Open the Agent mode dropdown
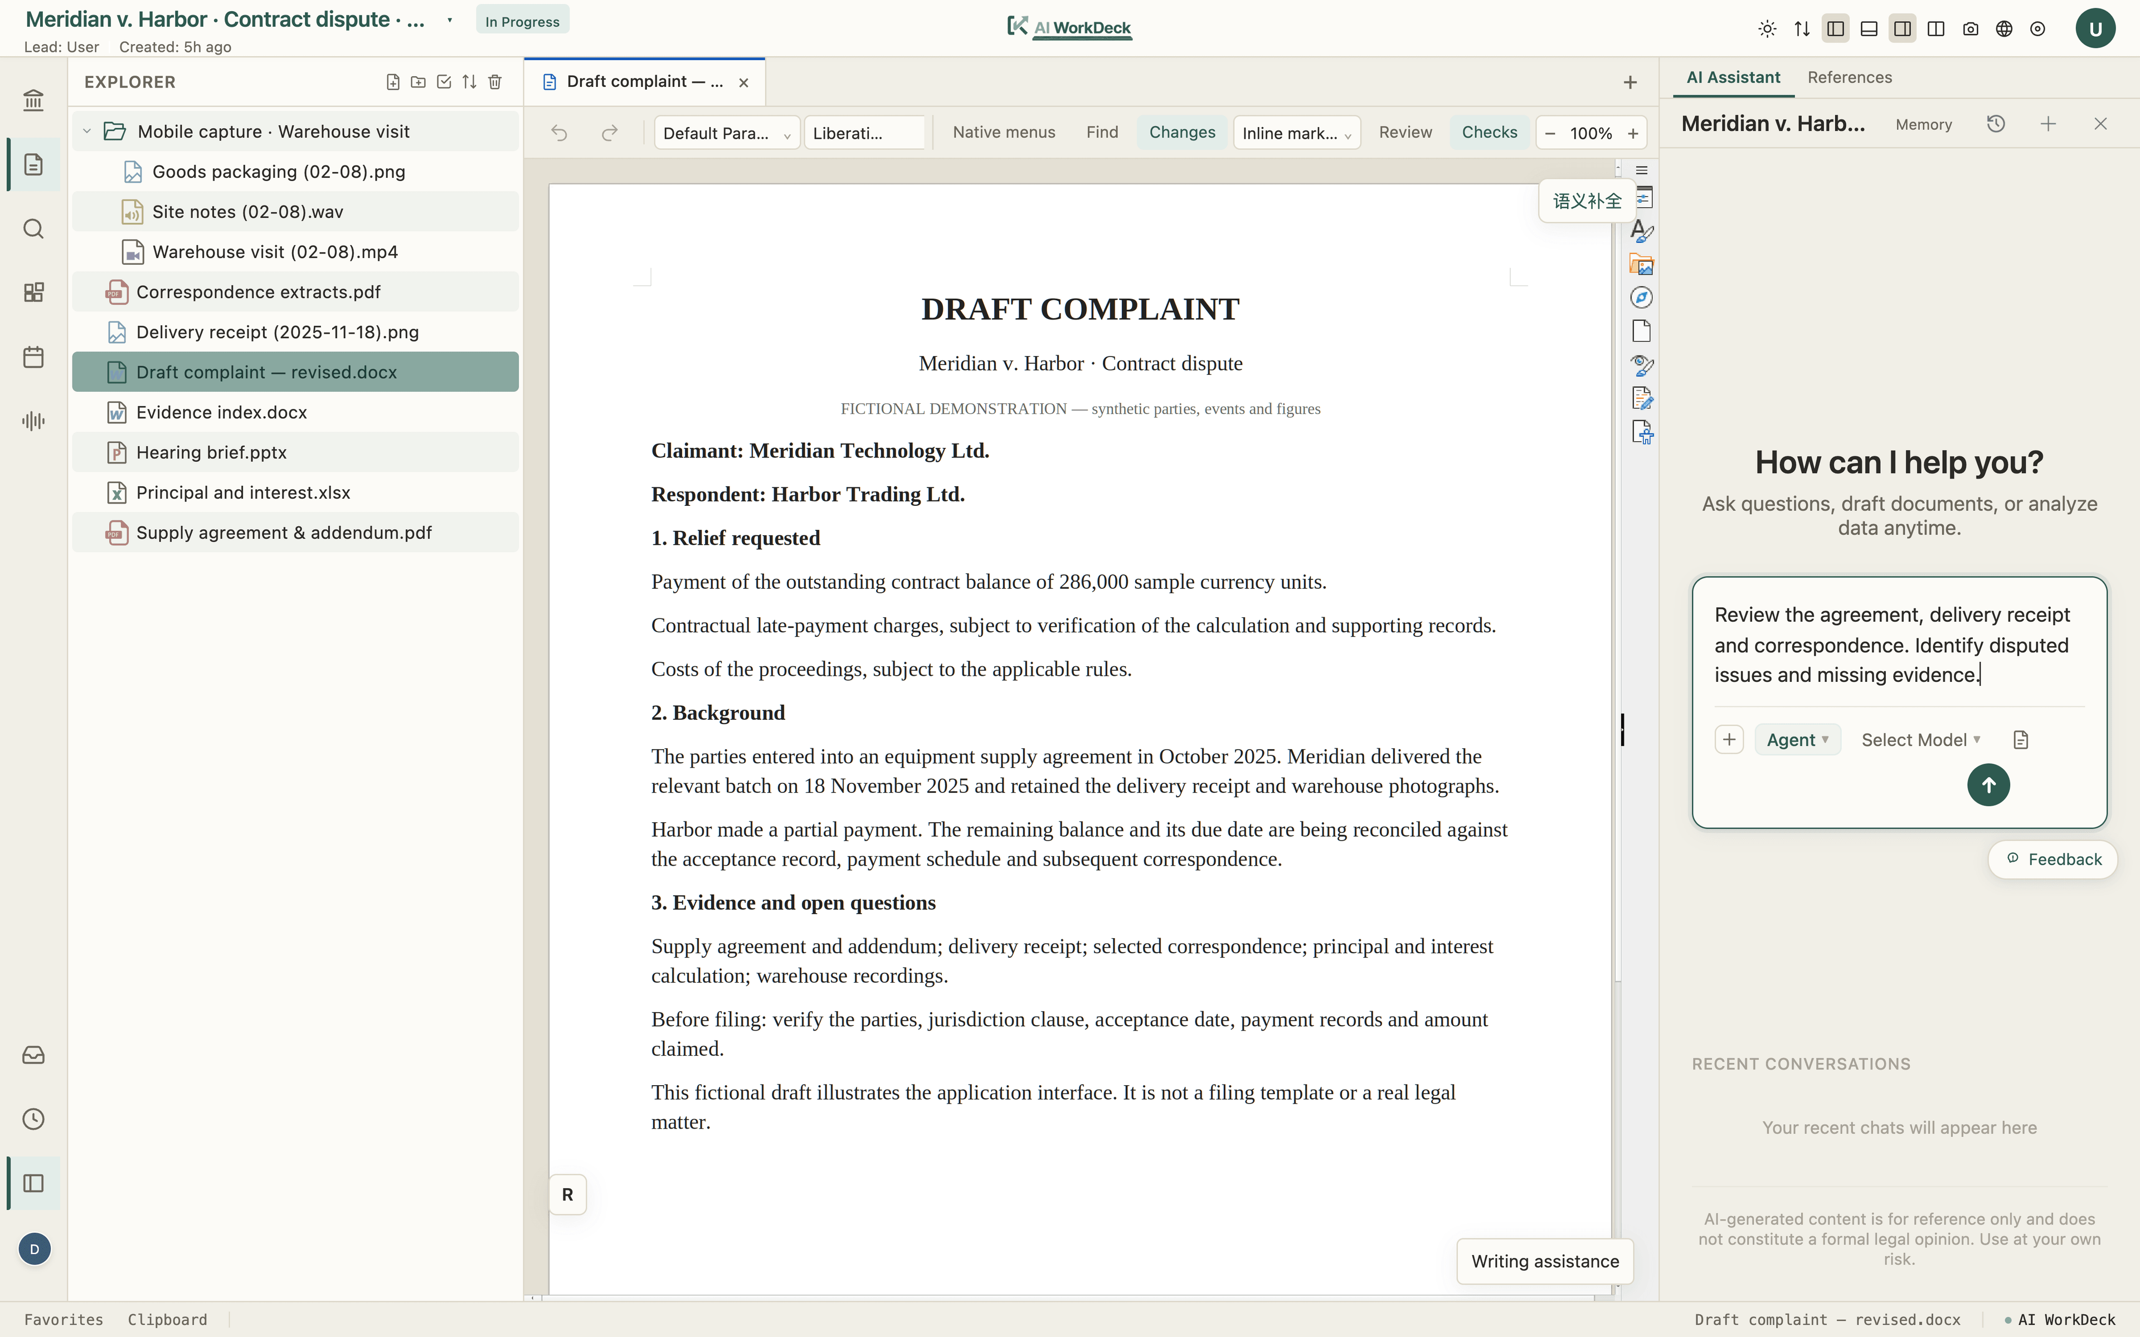 [x=1798, y=740]
